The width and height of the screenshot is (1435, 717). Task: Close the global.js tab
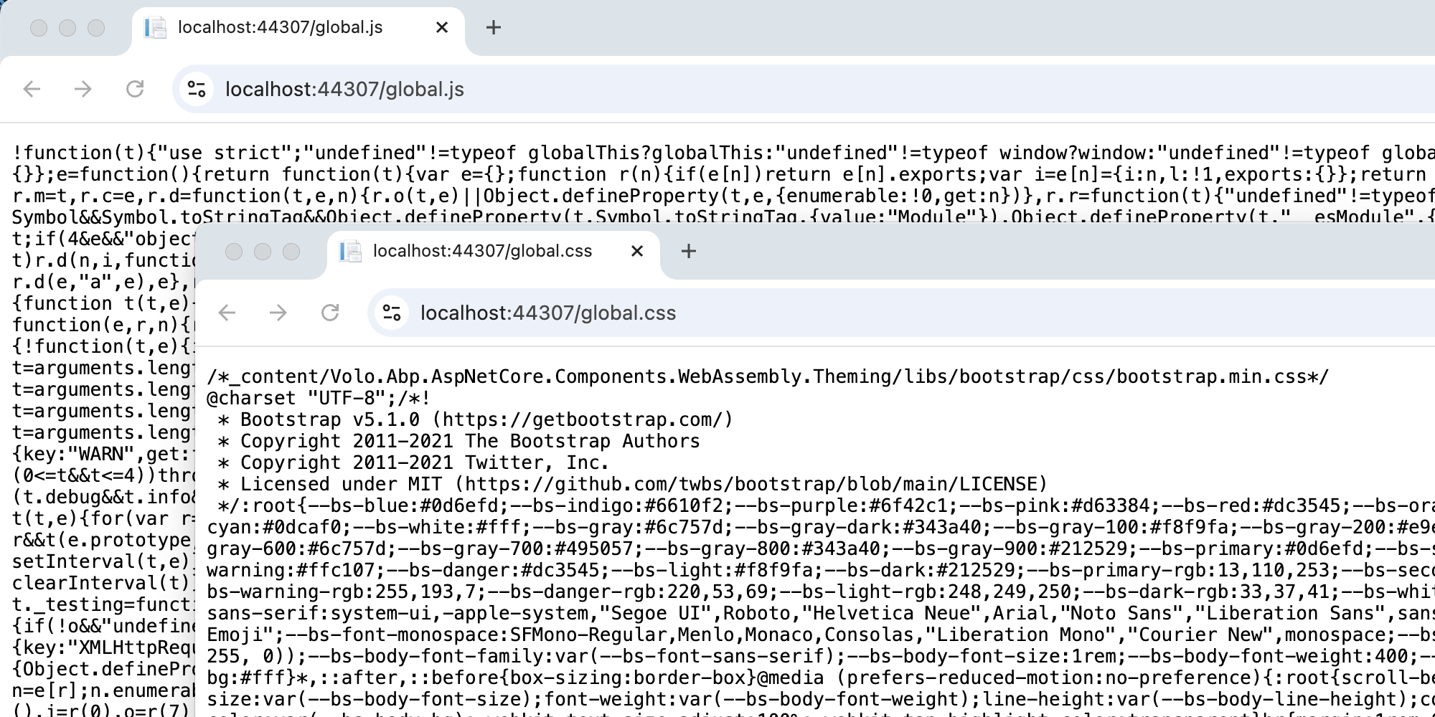[x=442, y=27]
